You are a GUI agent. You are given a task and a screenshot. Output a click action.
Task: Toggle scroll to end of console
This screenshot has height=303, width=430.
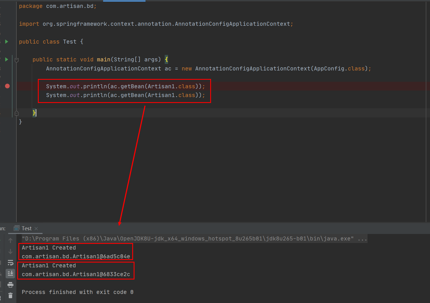point(10,273)
